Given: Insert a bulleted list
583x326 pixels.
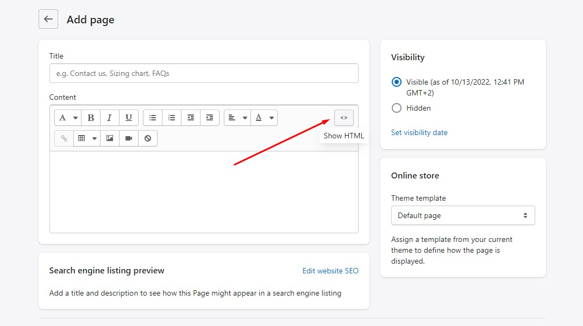Looking at the screenshot, I should [153, 117].
